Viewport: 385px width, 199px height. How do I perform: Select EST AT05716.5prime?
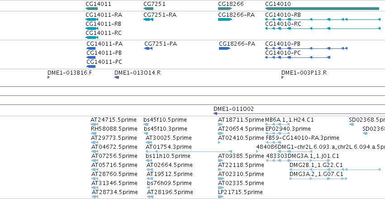pos(95,170)
